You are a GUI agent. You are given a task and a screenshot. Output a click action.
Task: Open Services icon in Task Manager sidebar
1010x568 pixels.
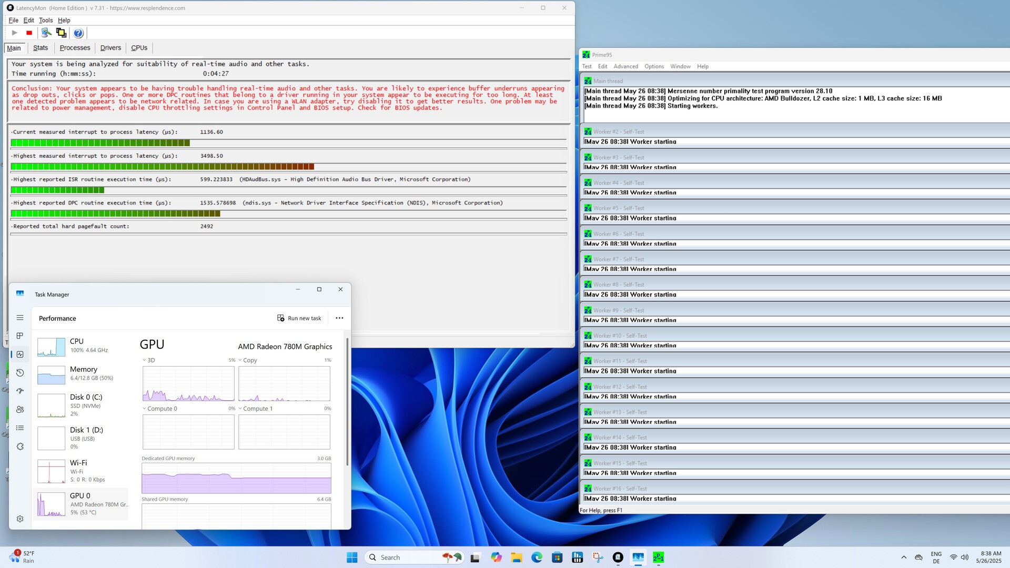click(20, 447)
